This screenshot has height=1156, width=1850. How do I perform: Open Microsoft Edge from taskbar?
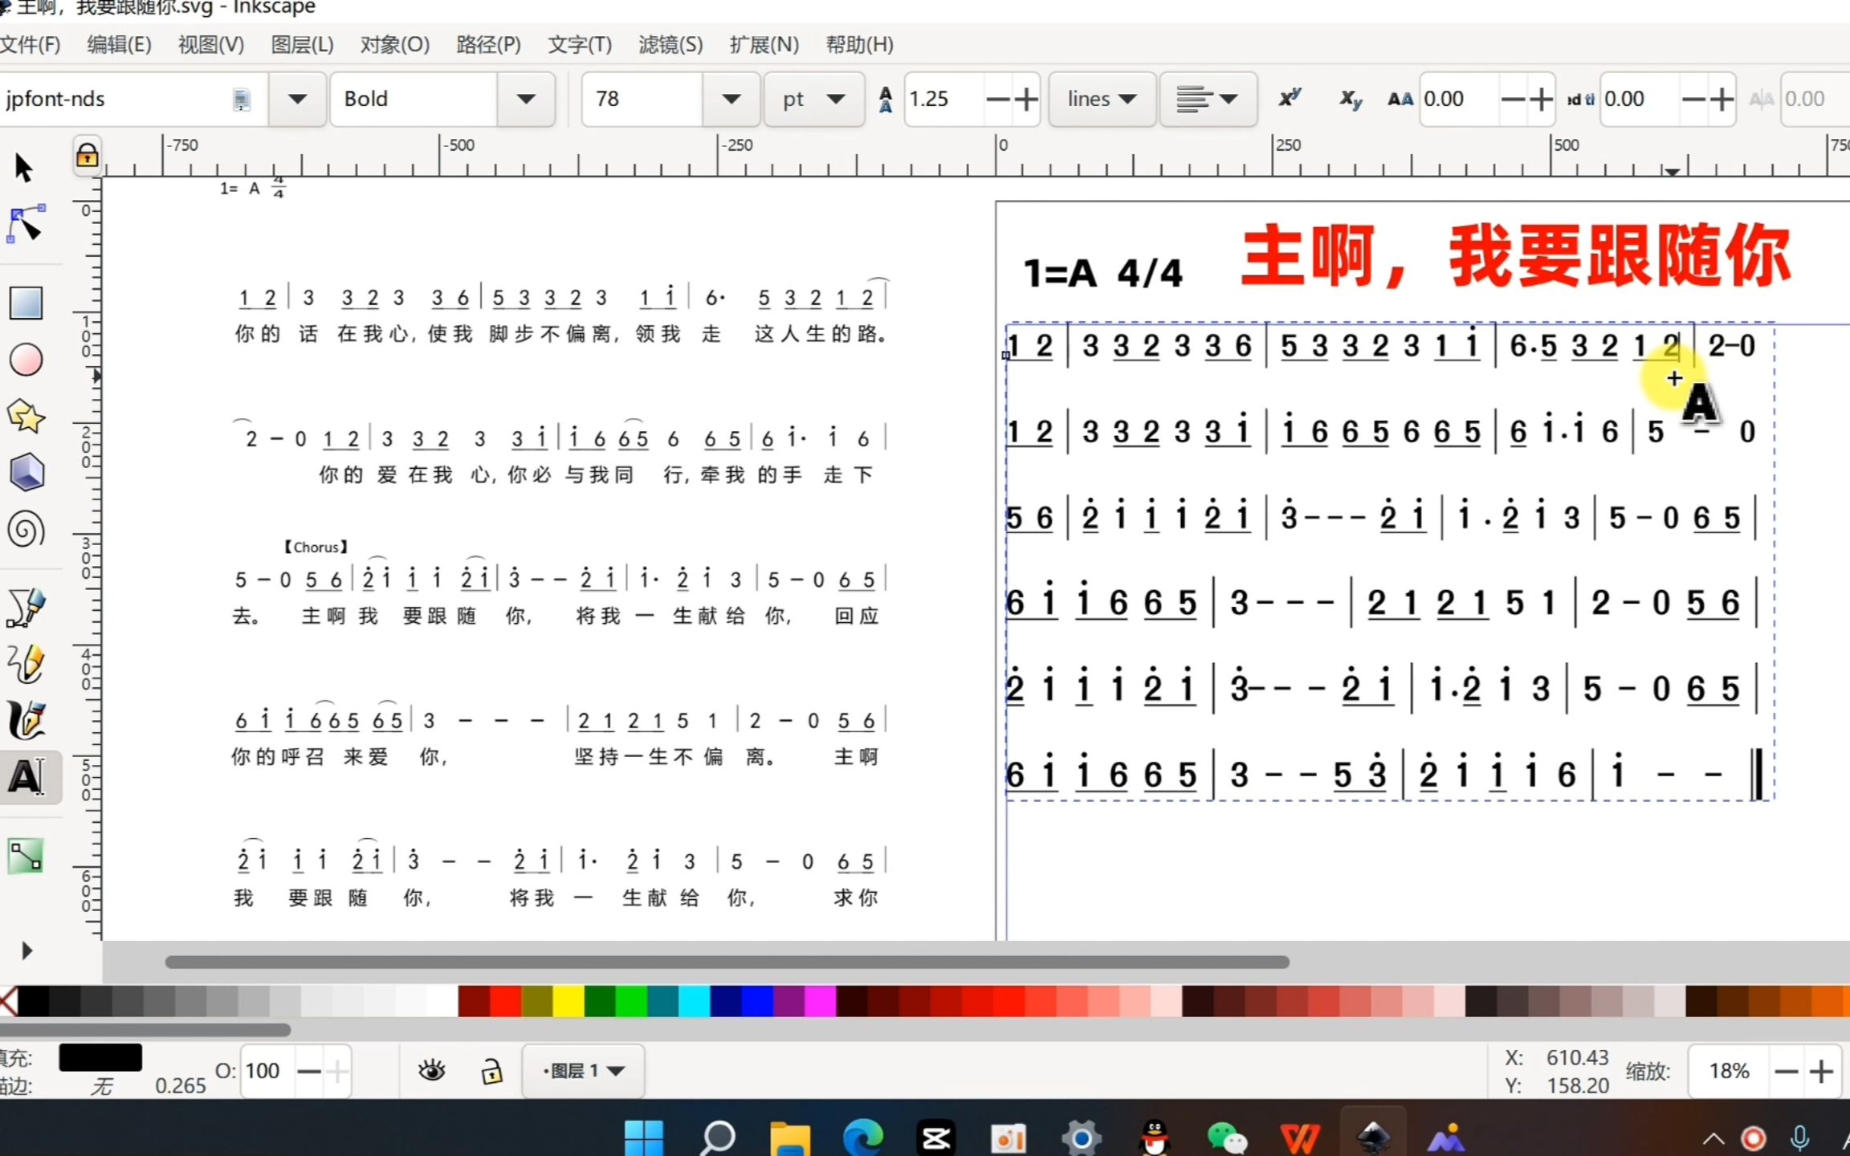[863, 1138]
